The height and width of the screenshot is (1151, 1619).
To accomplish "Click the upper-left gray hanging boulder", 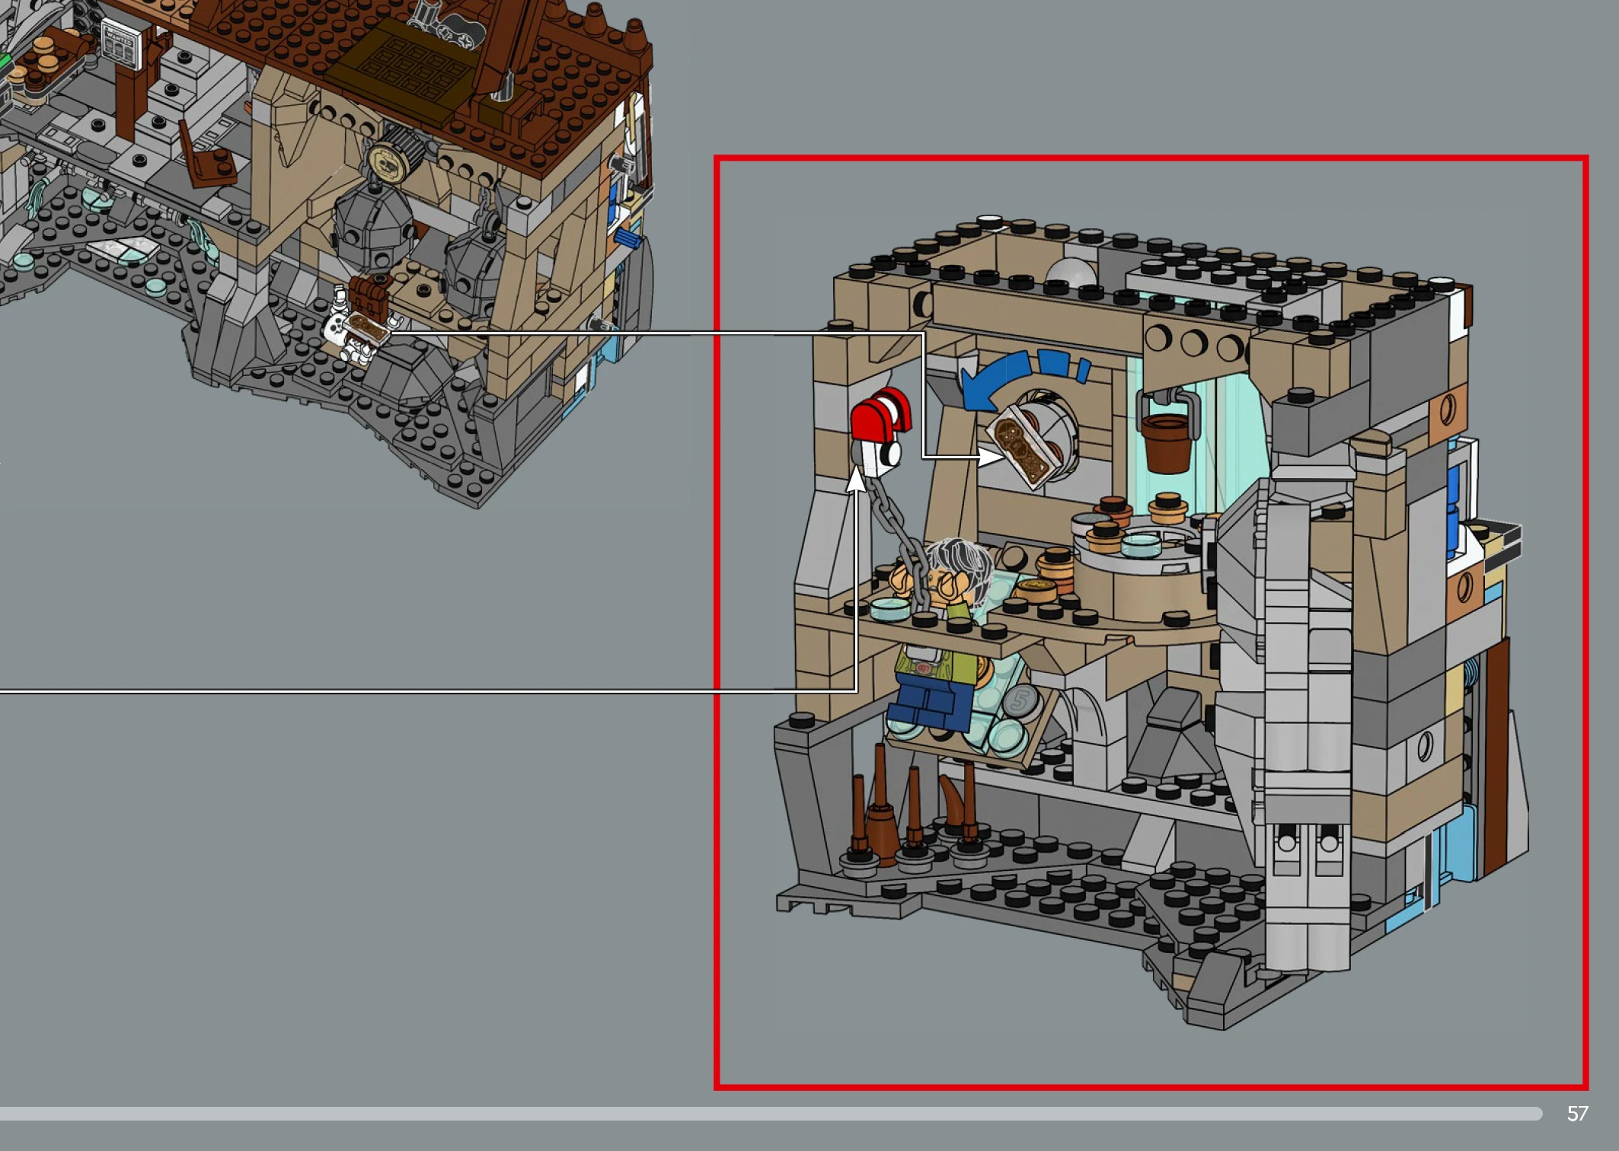I will 372,226.
